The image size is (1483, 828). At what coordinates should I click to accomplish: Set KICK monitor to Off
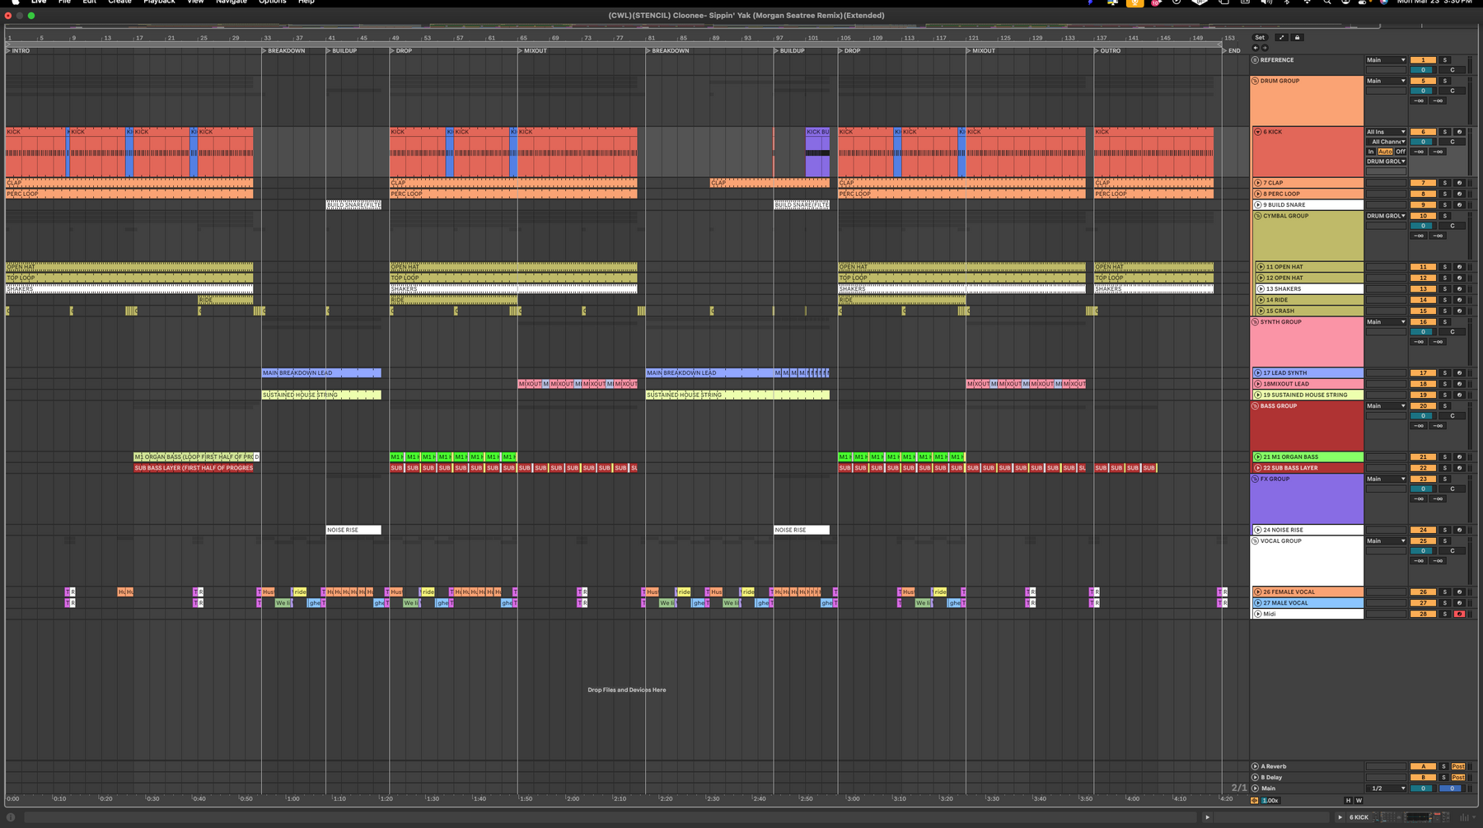pyautogui.click(x=1401, y=152)
